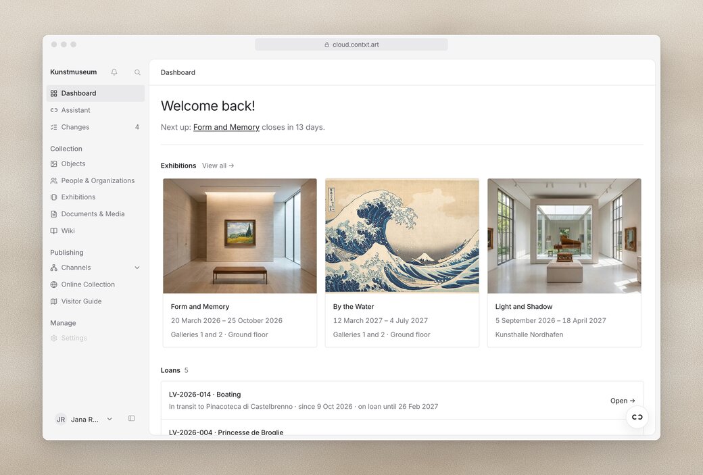Viewport: 703px width, 475px height.
Task: Open the Wiki page
Action: click(95, 231)
